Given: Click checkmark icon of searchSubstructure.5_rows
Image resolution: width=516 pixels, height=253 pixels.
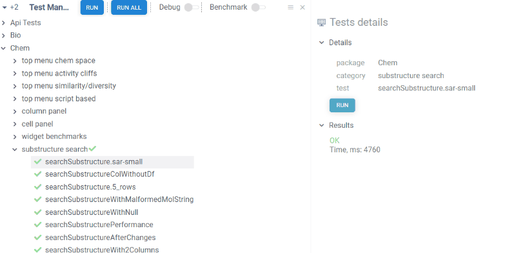Looking at the screenshot, I should (38, 187).
